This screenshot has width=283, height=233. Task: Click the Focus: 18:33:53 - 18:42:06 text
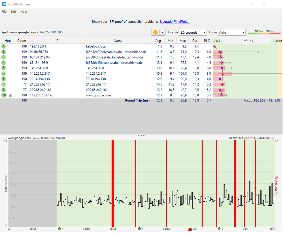[262, 100]
